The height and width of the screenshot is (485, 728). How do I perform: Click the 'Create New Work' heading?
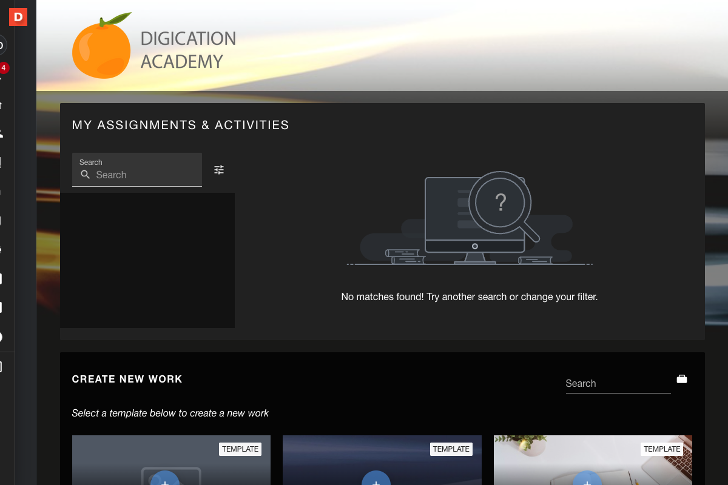click(x=127, y=379)
